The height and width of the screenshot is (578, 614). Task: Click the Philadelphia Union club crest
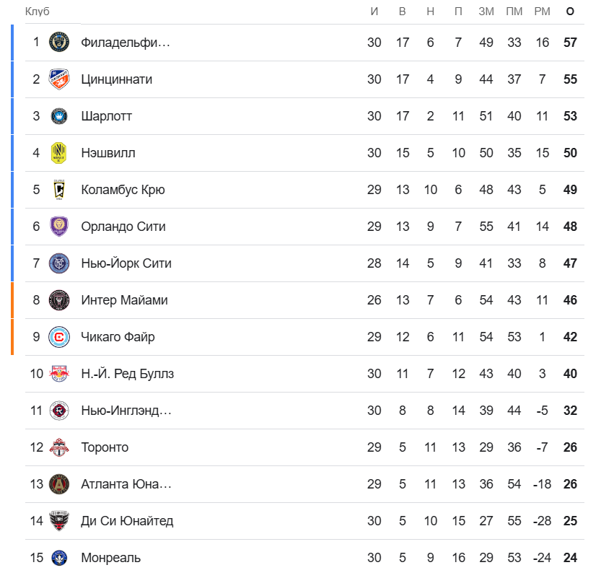pos(59,43)
